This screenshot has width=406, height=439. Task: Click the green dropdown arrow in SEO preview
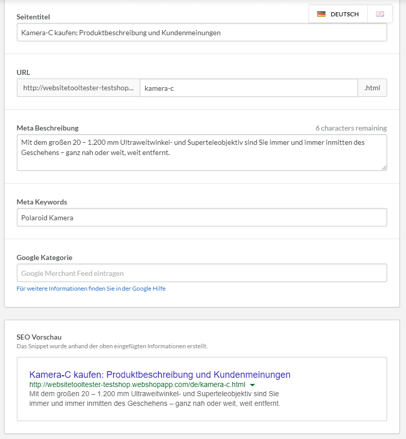pos(252,385)
